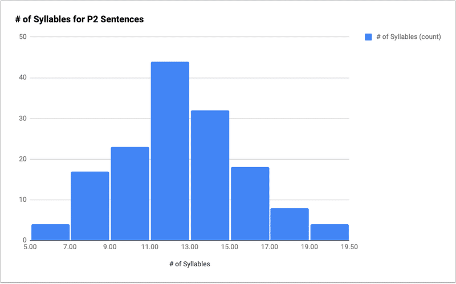Click the bar between 13.00 and 15.00
The height and width of the screenshot is (284, 456).
tap(210, 175)
